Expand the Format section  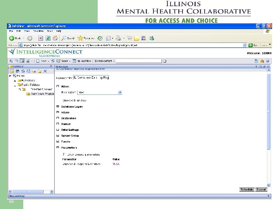click(x=58, y=124)
